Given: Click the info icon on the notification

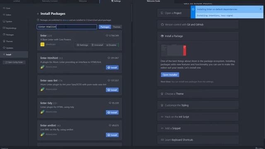Looking at the screenshot, I should (x=193, y=9).
